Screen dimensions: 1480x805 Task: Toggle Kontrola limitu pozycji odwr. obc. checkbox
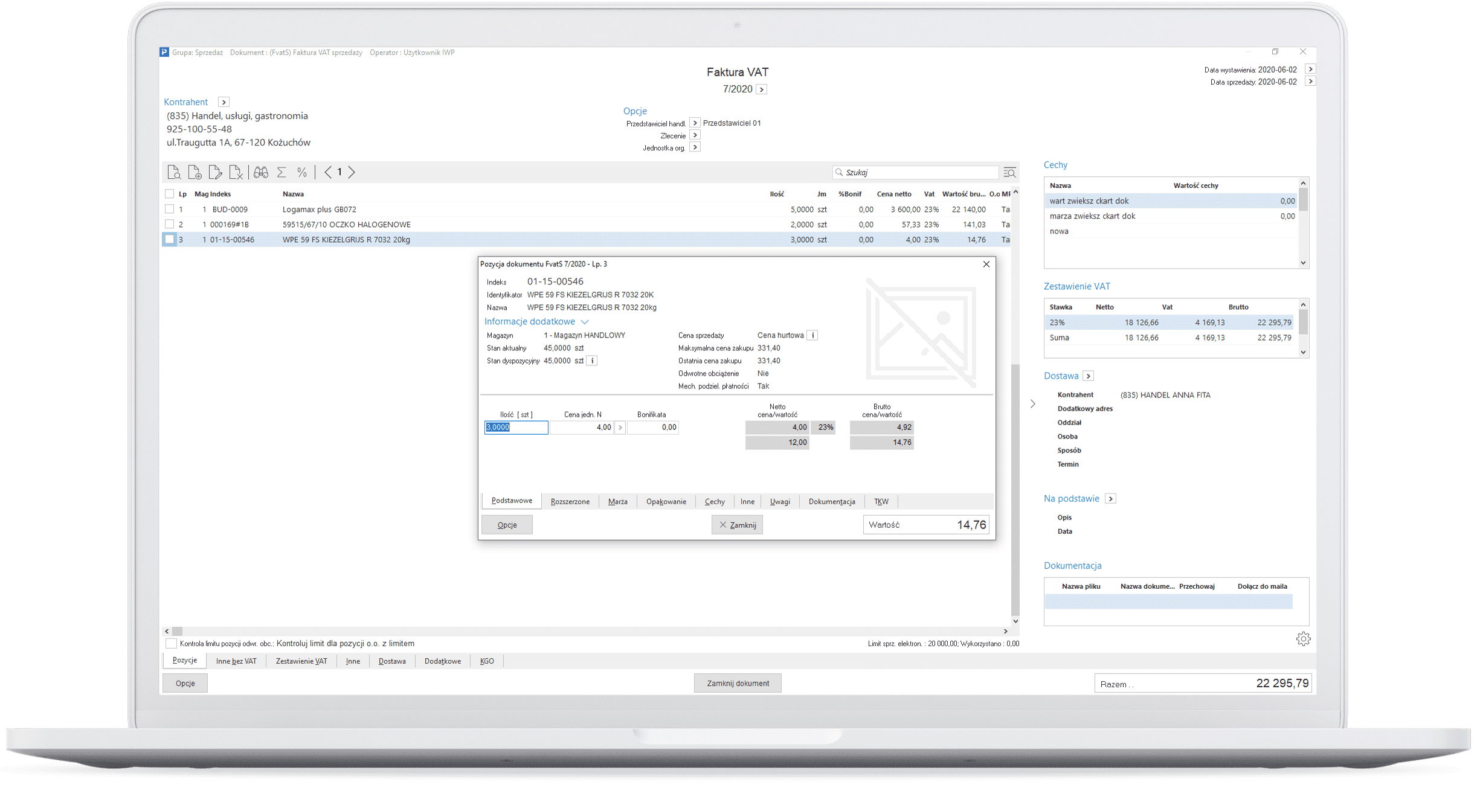pos(171,643)
